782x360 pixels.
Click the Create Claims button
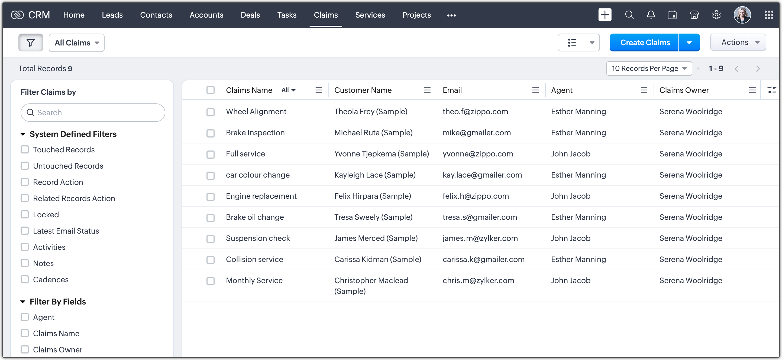[x=644, y=42]
